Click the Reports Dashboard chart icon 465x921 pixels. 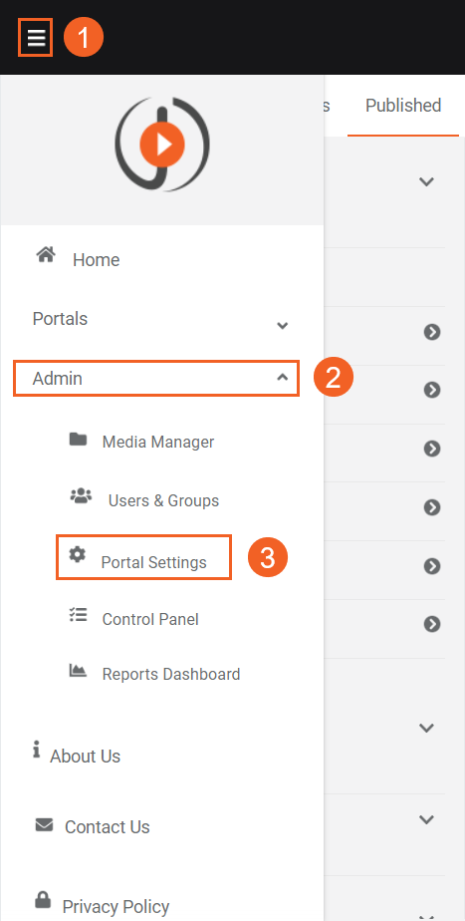pos(78,670)
